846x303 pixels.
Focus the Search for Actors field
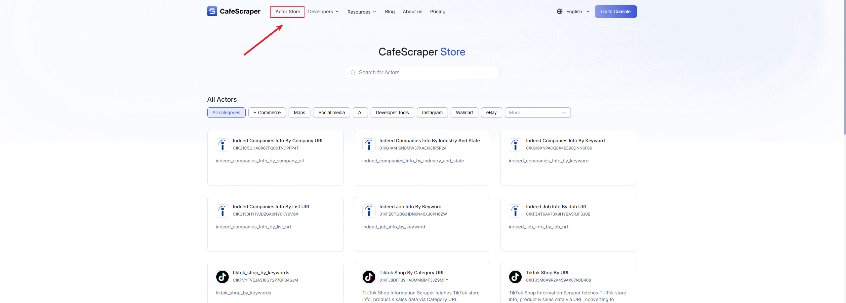click(x=422, y=73)
